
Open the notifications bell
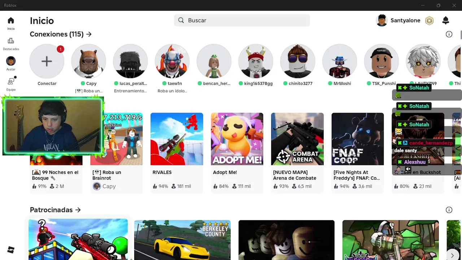tap(446, 21)
